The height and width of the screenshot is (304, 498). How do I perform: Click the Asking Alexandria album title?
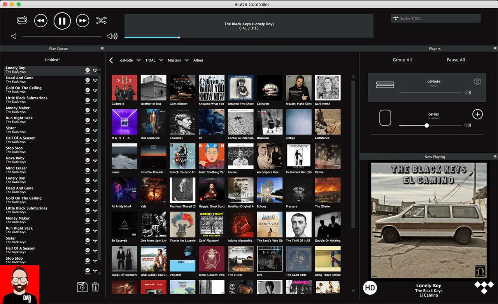tap(240, 241)
